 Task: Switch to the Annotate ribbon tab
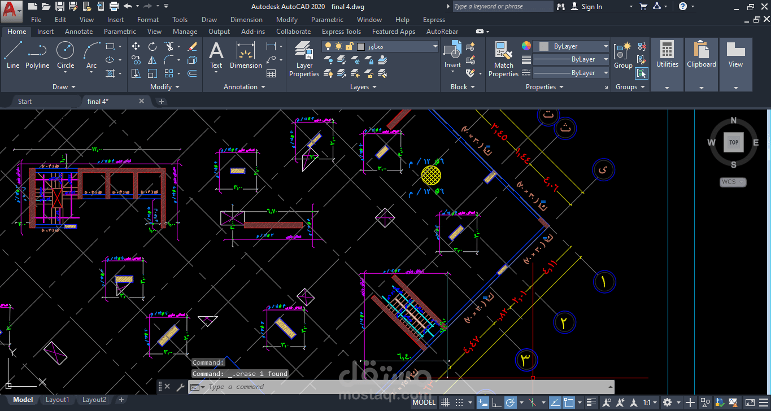(x=79, y=32)
